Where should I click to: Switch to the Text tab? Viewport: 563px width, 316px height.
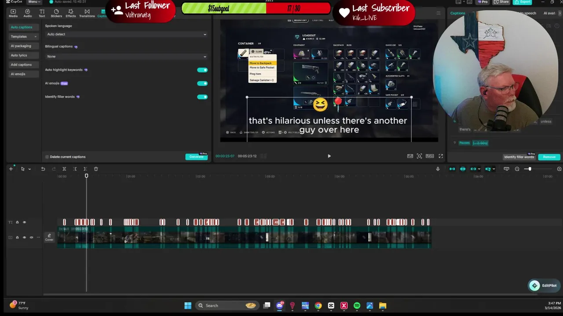pyautogui.click(x=42, y=13)
